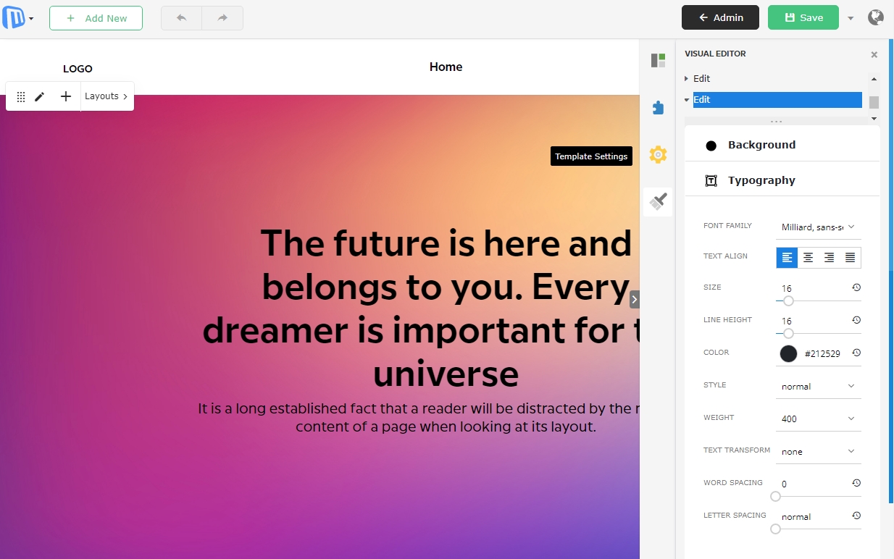Save the page

tap(803, 17)
